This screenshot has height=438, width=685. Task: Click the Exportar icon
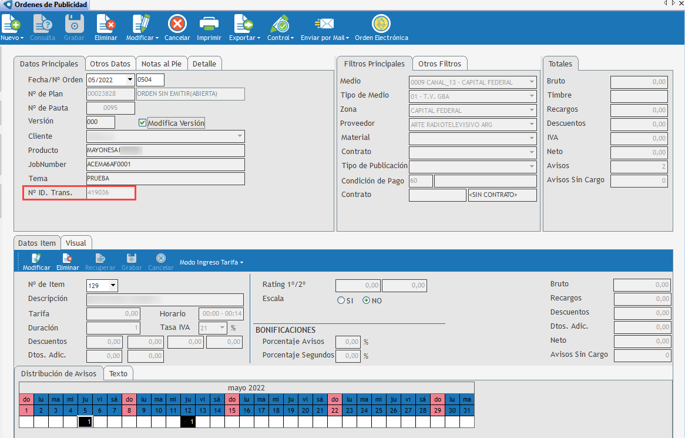243,24
